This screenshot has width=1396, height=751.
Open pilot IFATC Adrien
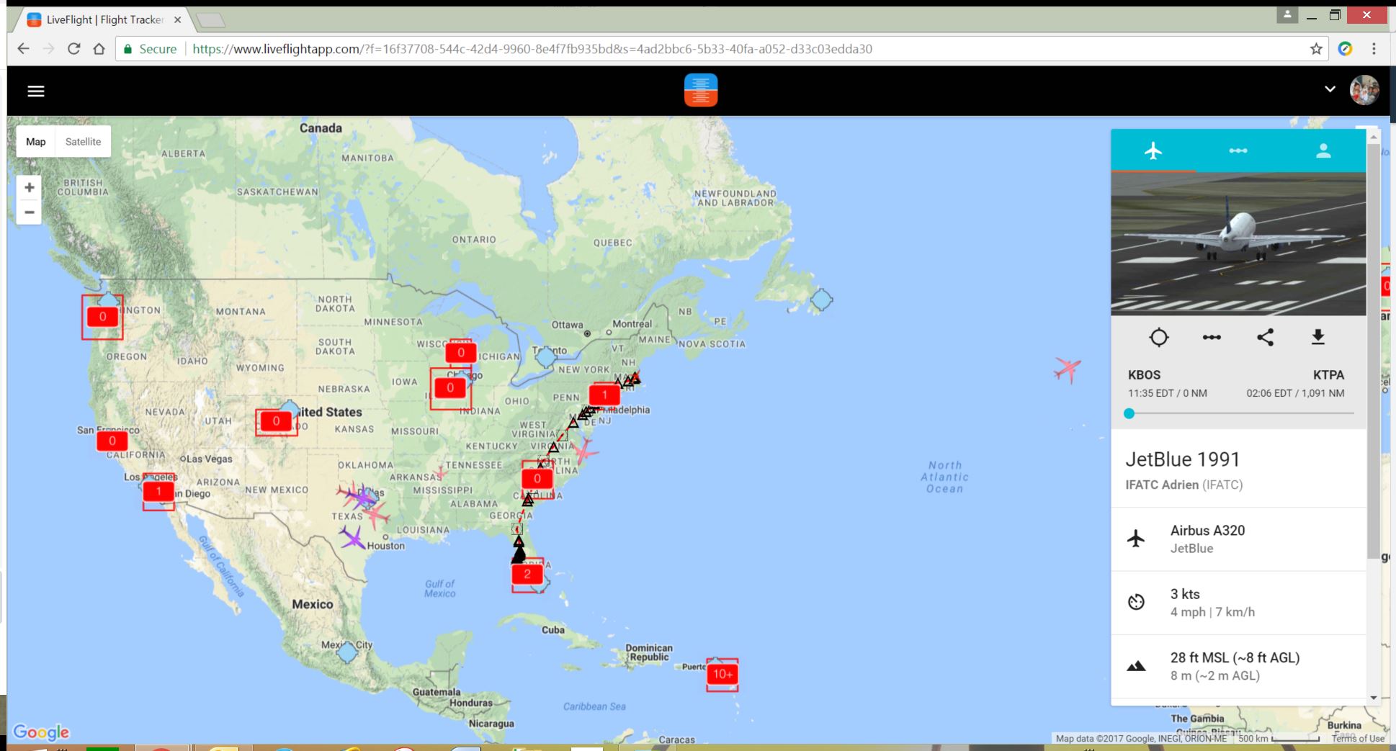click(1184, 485)
